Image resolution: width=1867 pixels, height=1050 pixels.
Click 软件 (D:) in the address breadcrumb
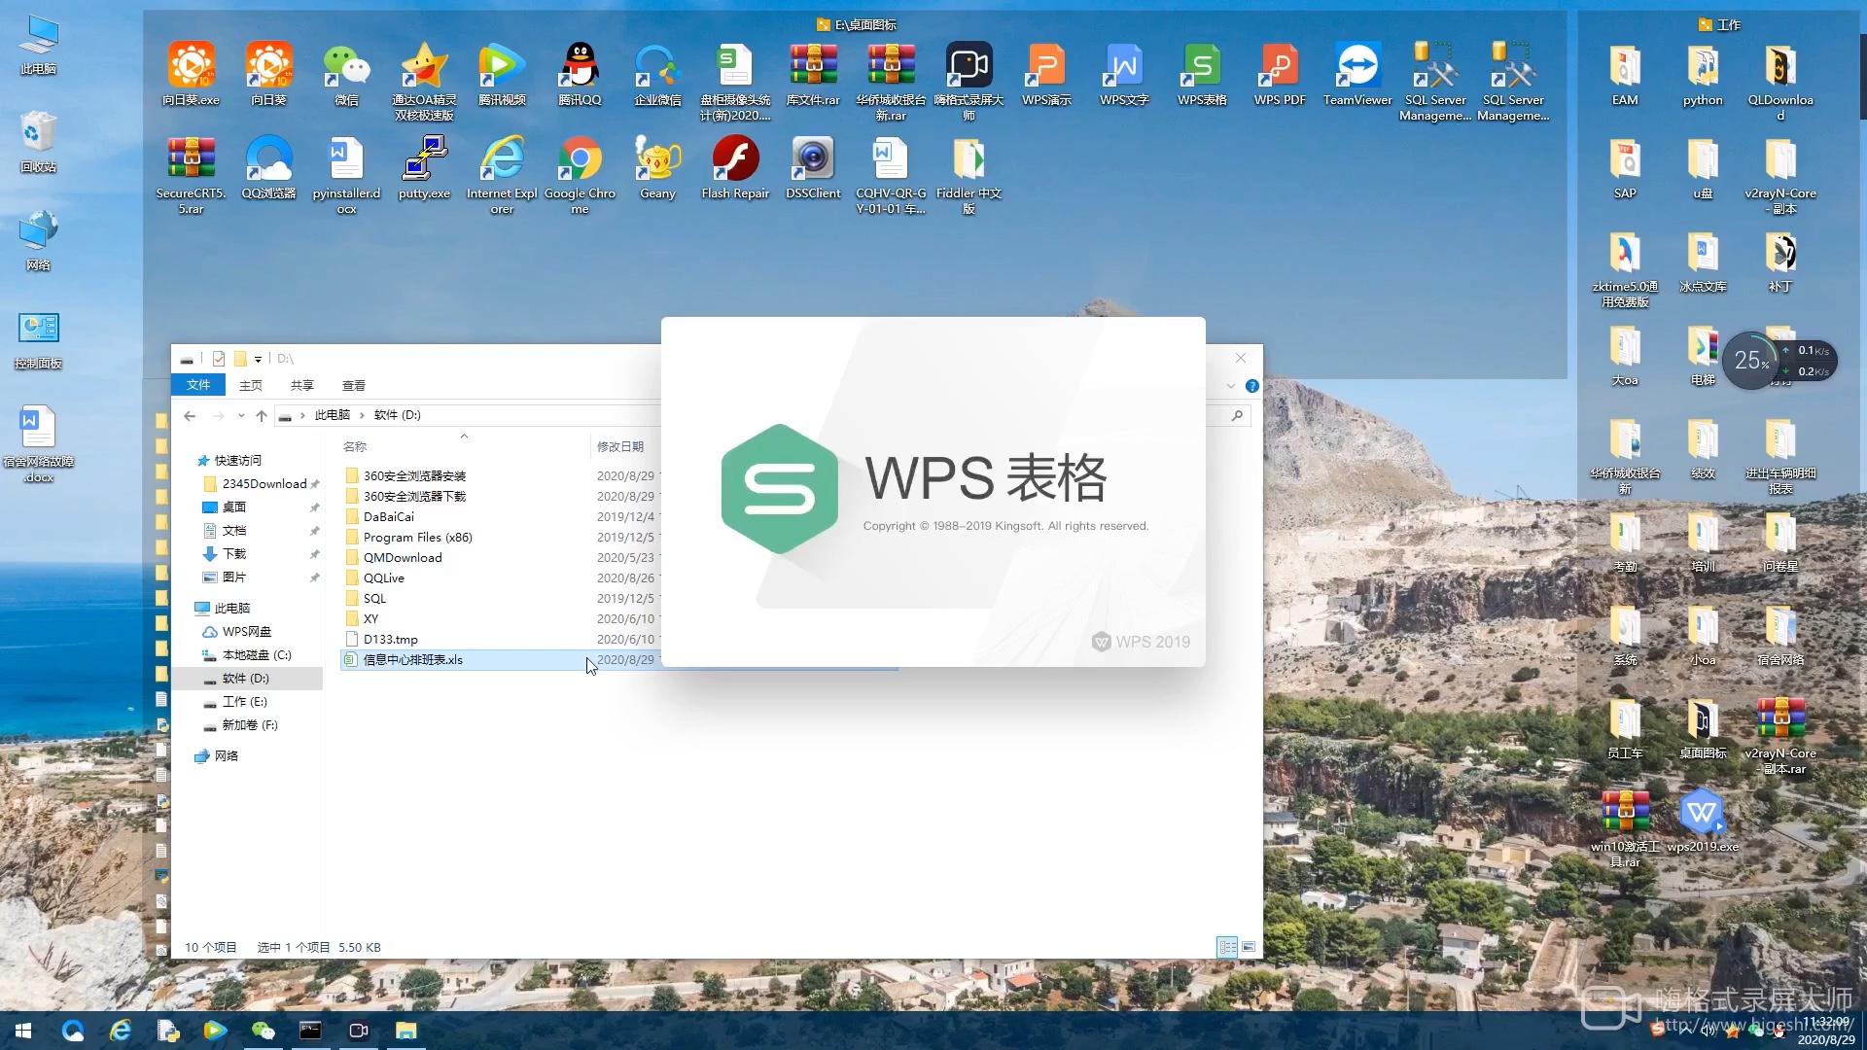coord(398,415)
